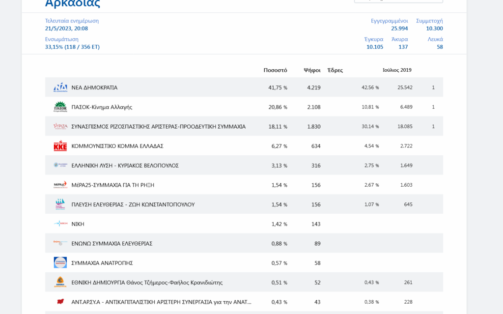The height and width of the screenshot is (314, 503).
Task: Click the Νέα Δημοκρατία party logo
Action: (60, 87)
